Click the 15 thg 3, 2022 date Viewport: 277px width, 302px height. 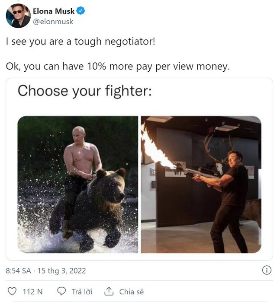[x=61, y=270]
